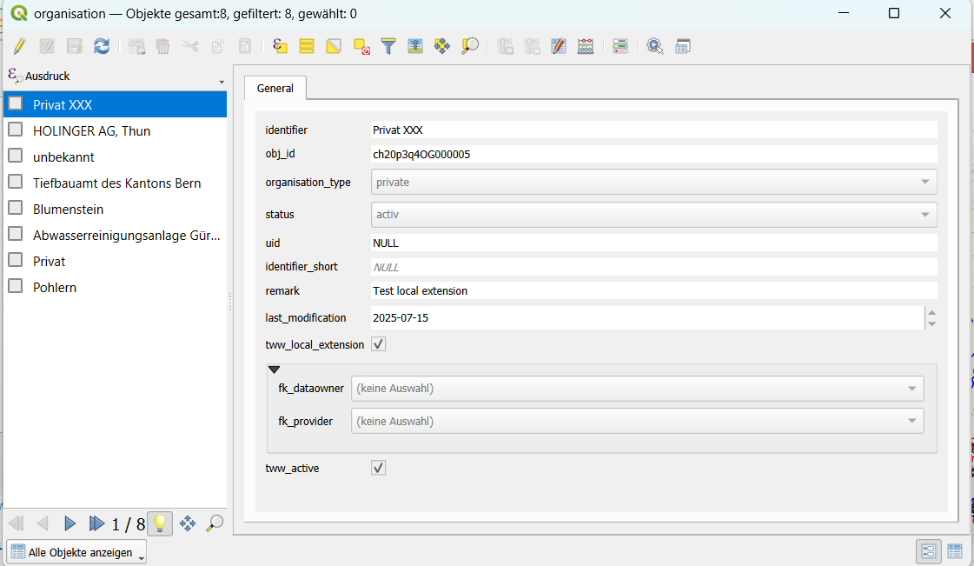Invert the selection

tap(334, 46)
